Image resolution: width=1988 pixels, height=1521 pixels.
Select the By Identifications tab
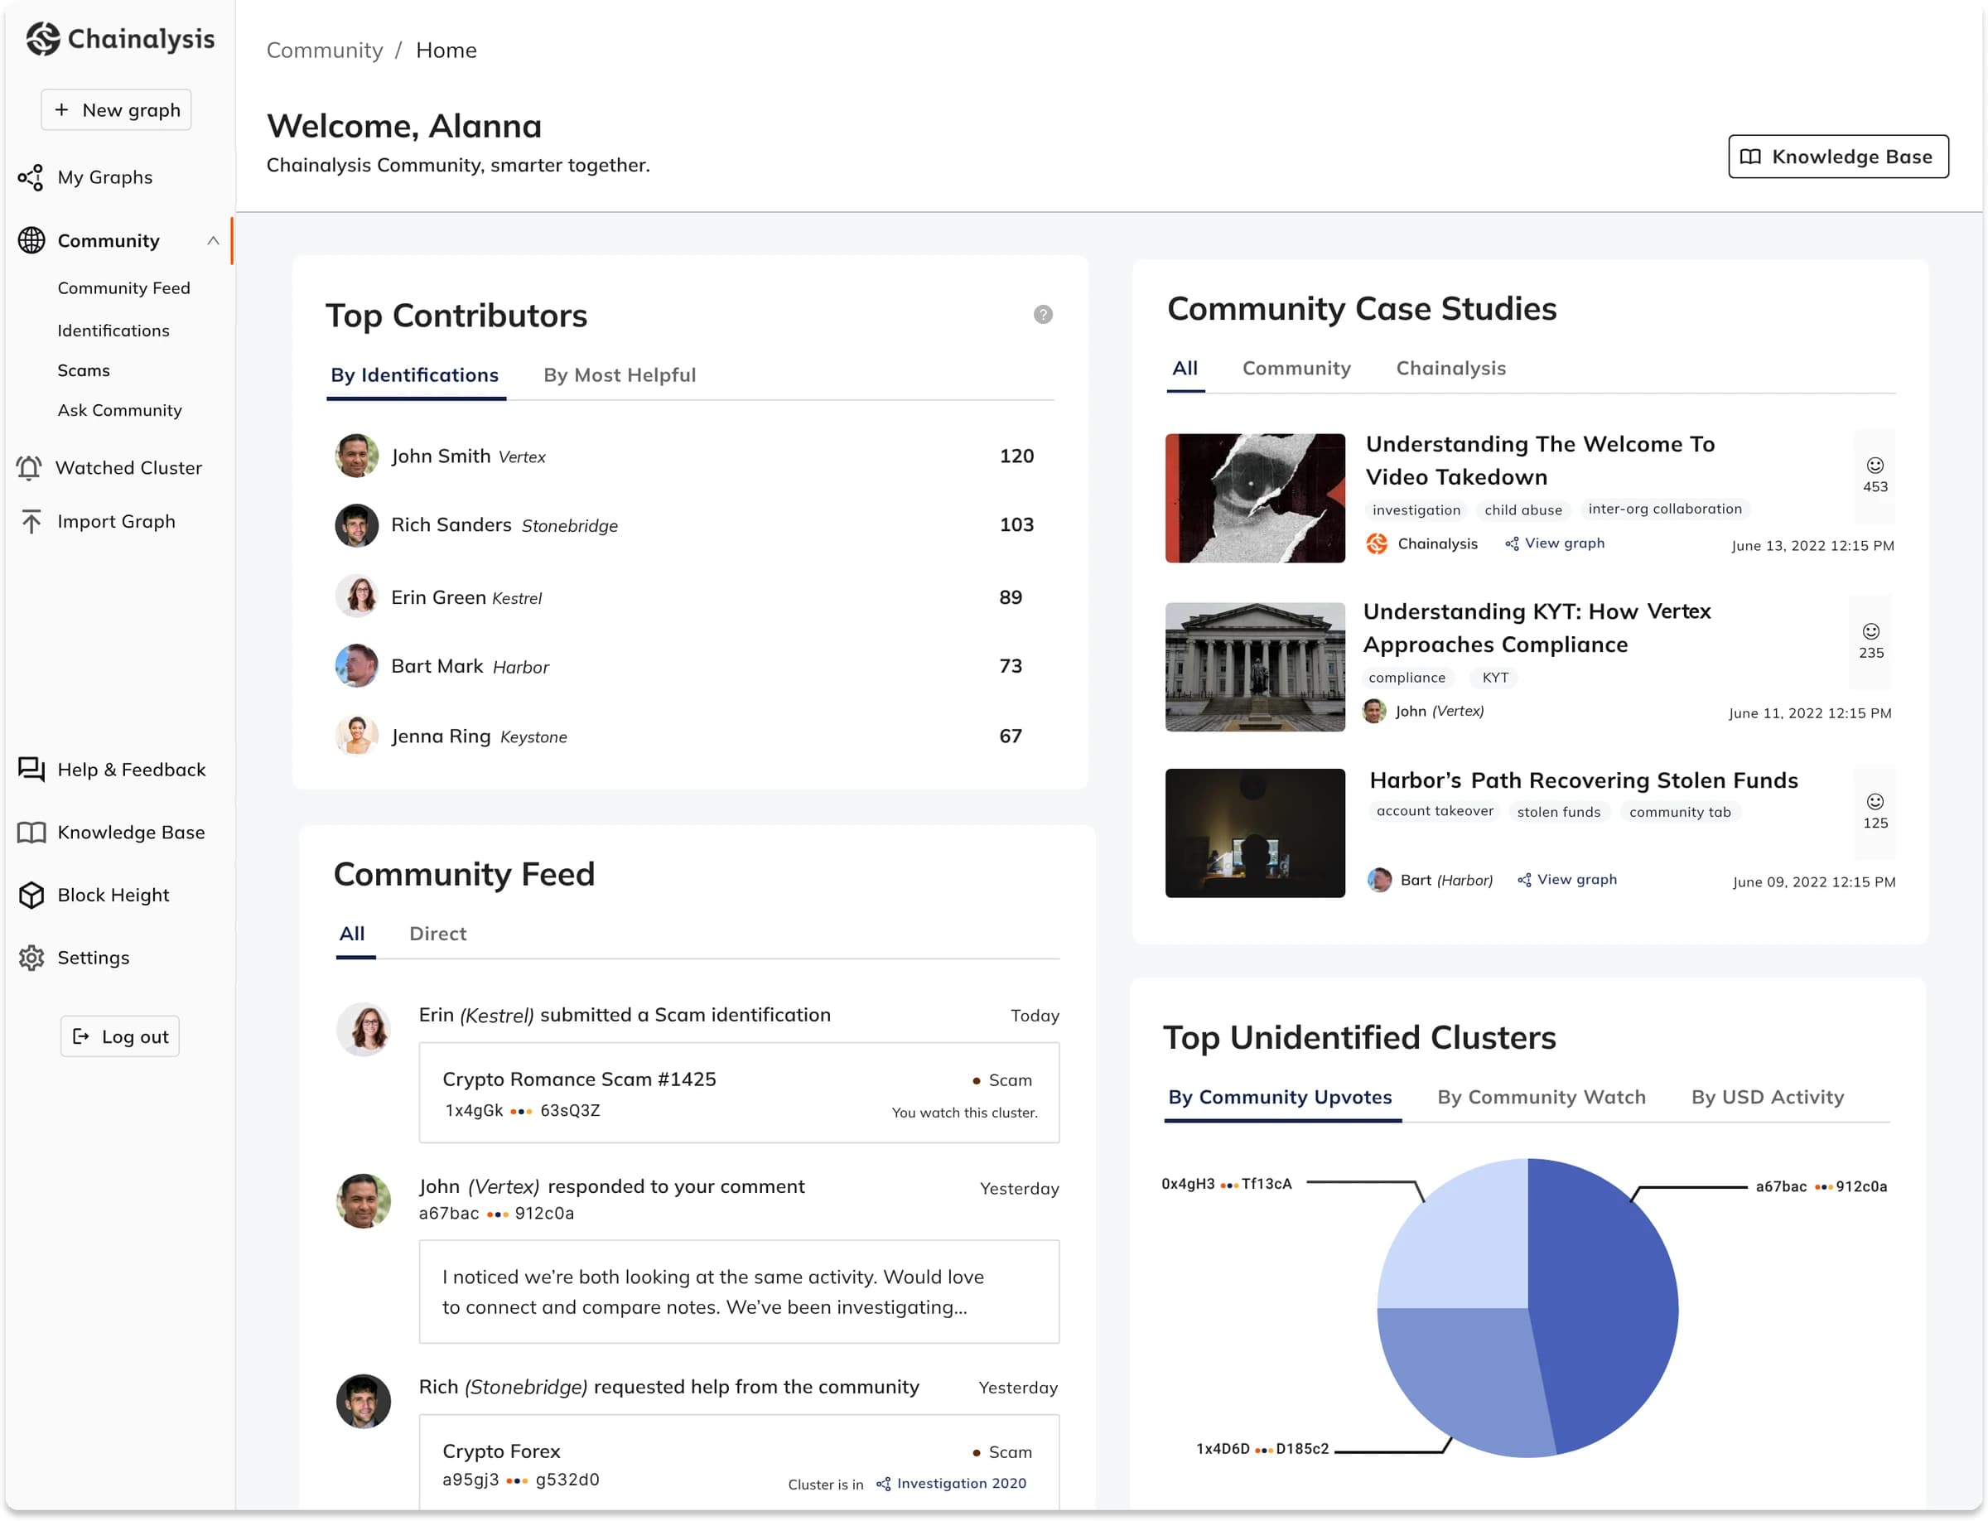coord(415,374)
